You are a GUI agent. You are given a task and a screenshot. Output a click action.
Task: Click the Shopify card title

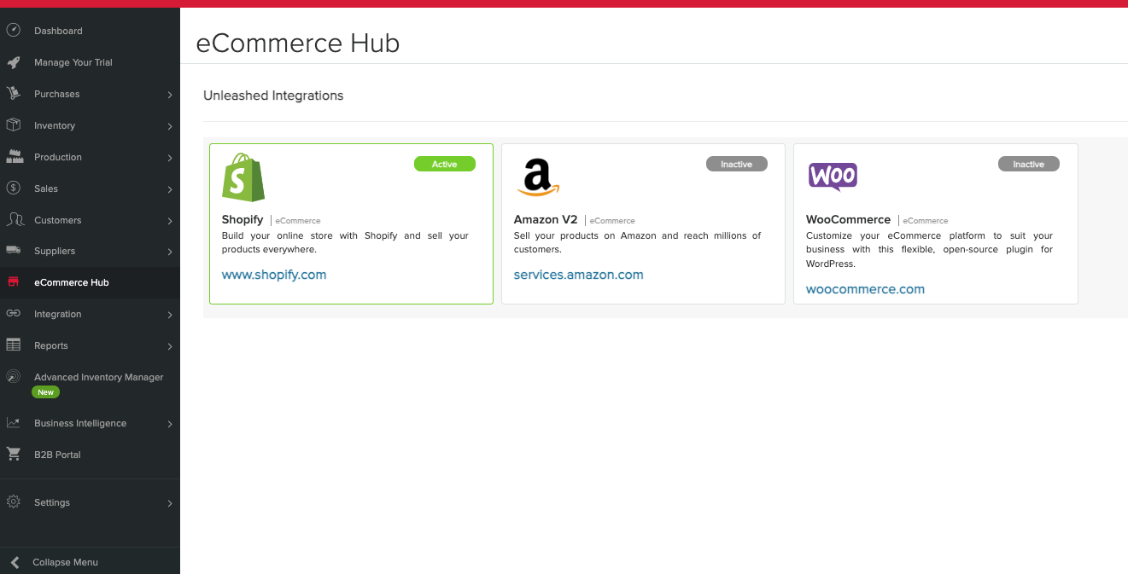pos(243,219)
